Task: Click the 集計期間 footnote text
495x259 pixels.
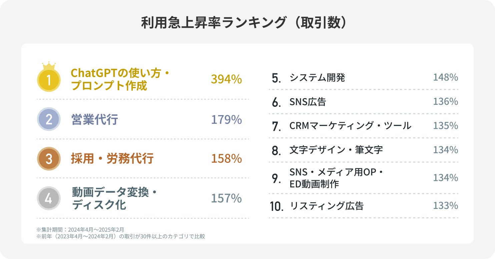Action: 80,230
